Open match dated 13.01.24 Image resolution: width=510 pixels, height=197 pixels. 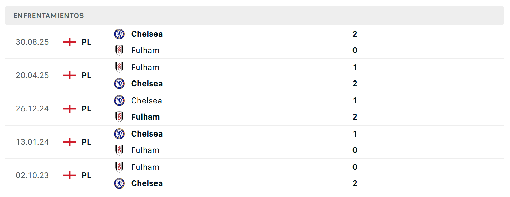pos(254,142)
